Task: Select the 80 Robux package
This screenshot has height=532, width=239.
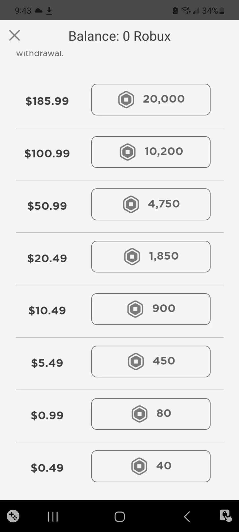Action: (x=151, y=414)
